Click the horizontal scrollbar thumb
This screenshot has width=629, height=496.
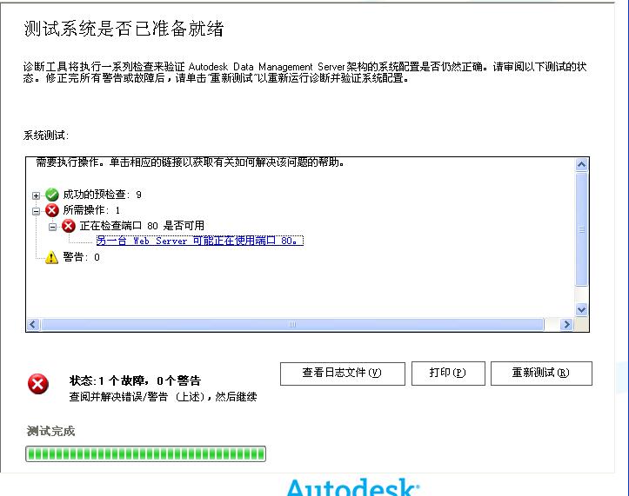292,325
